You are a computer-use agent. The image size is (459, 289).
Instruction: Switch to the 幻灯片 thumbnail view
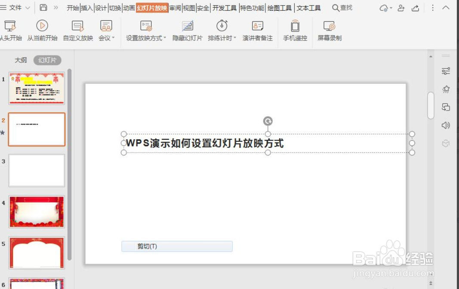tap(47, 60)
